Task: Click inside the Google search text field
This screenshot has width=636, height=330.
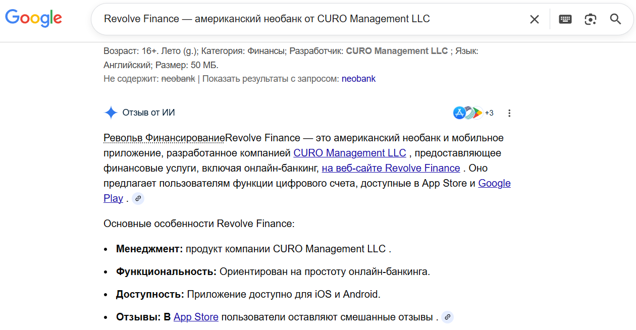Action: [303, 19]
